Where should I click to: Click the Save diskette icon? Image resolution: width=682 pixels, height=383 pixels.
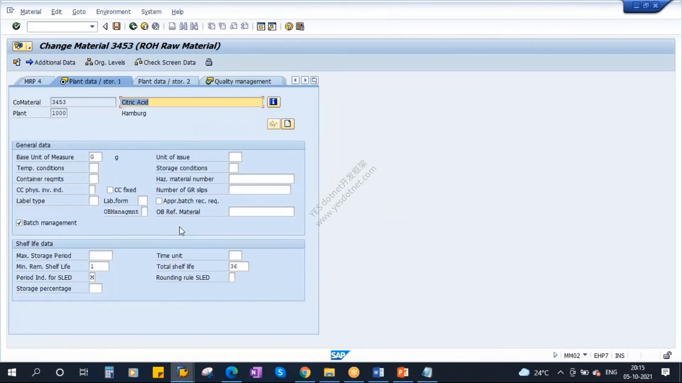tap(117, 26)
